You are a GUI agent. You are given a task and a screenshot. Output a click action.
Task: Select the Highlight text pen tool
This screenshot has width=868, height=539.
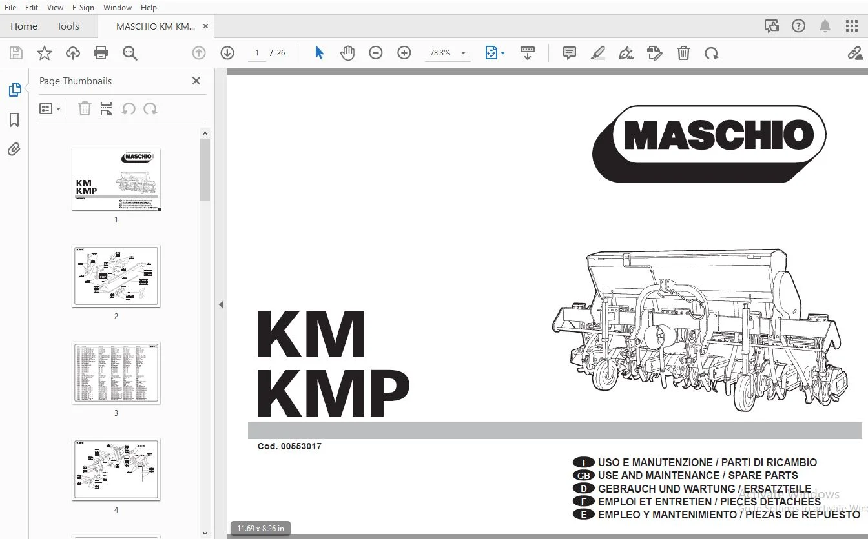click(598, 53)
